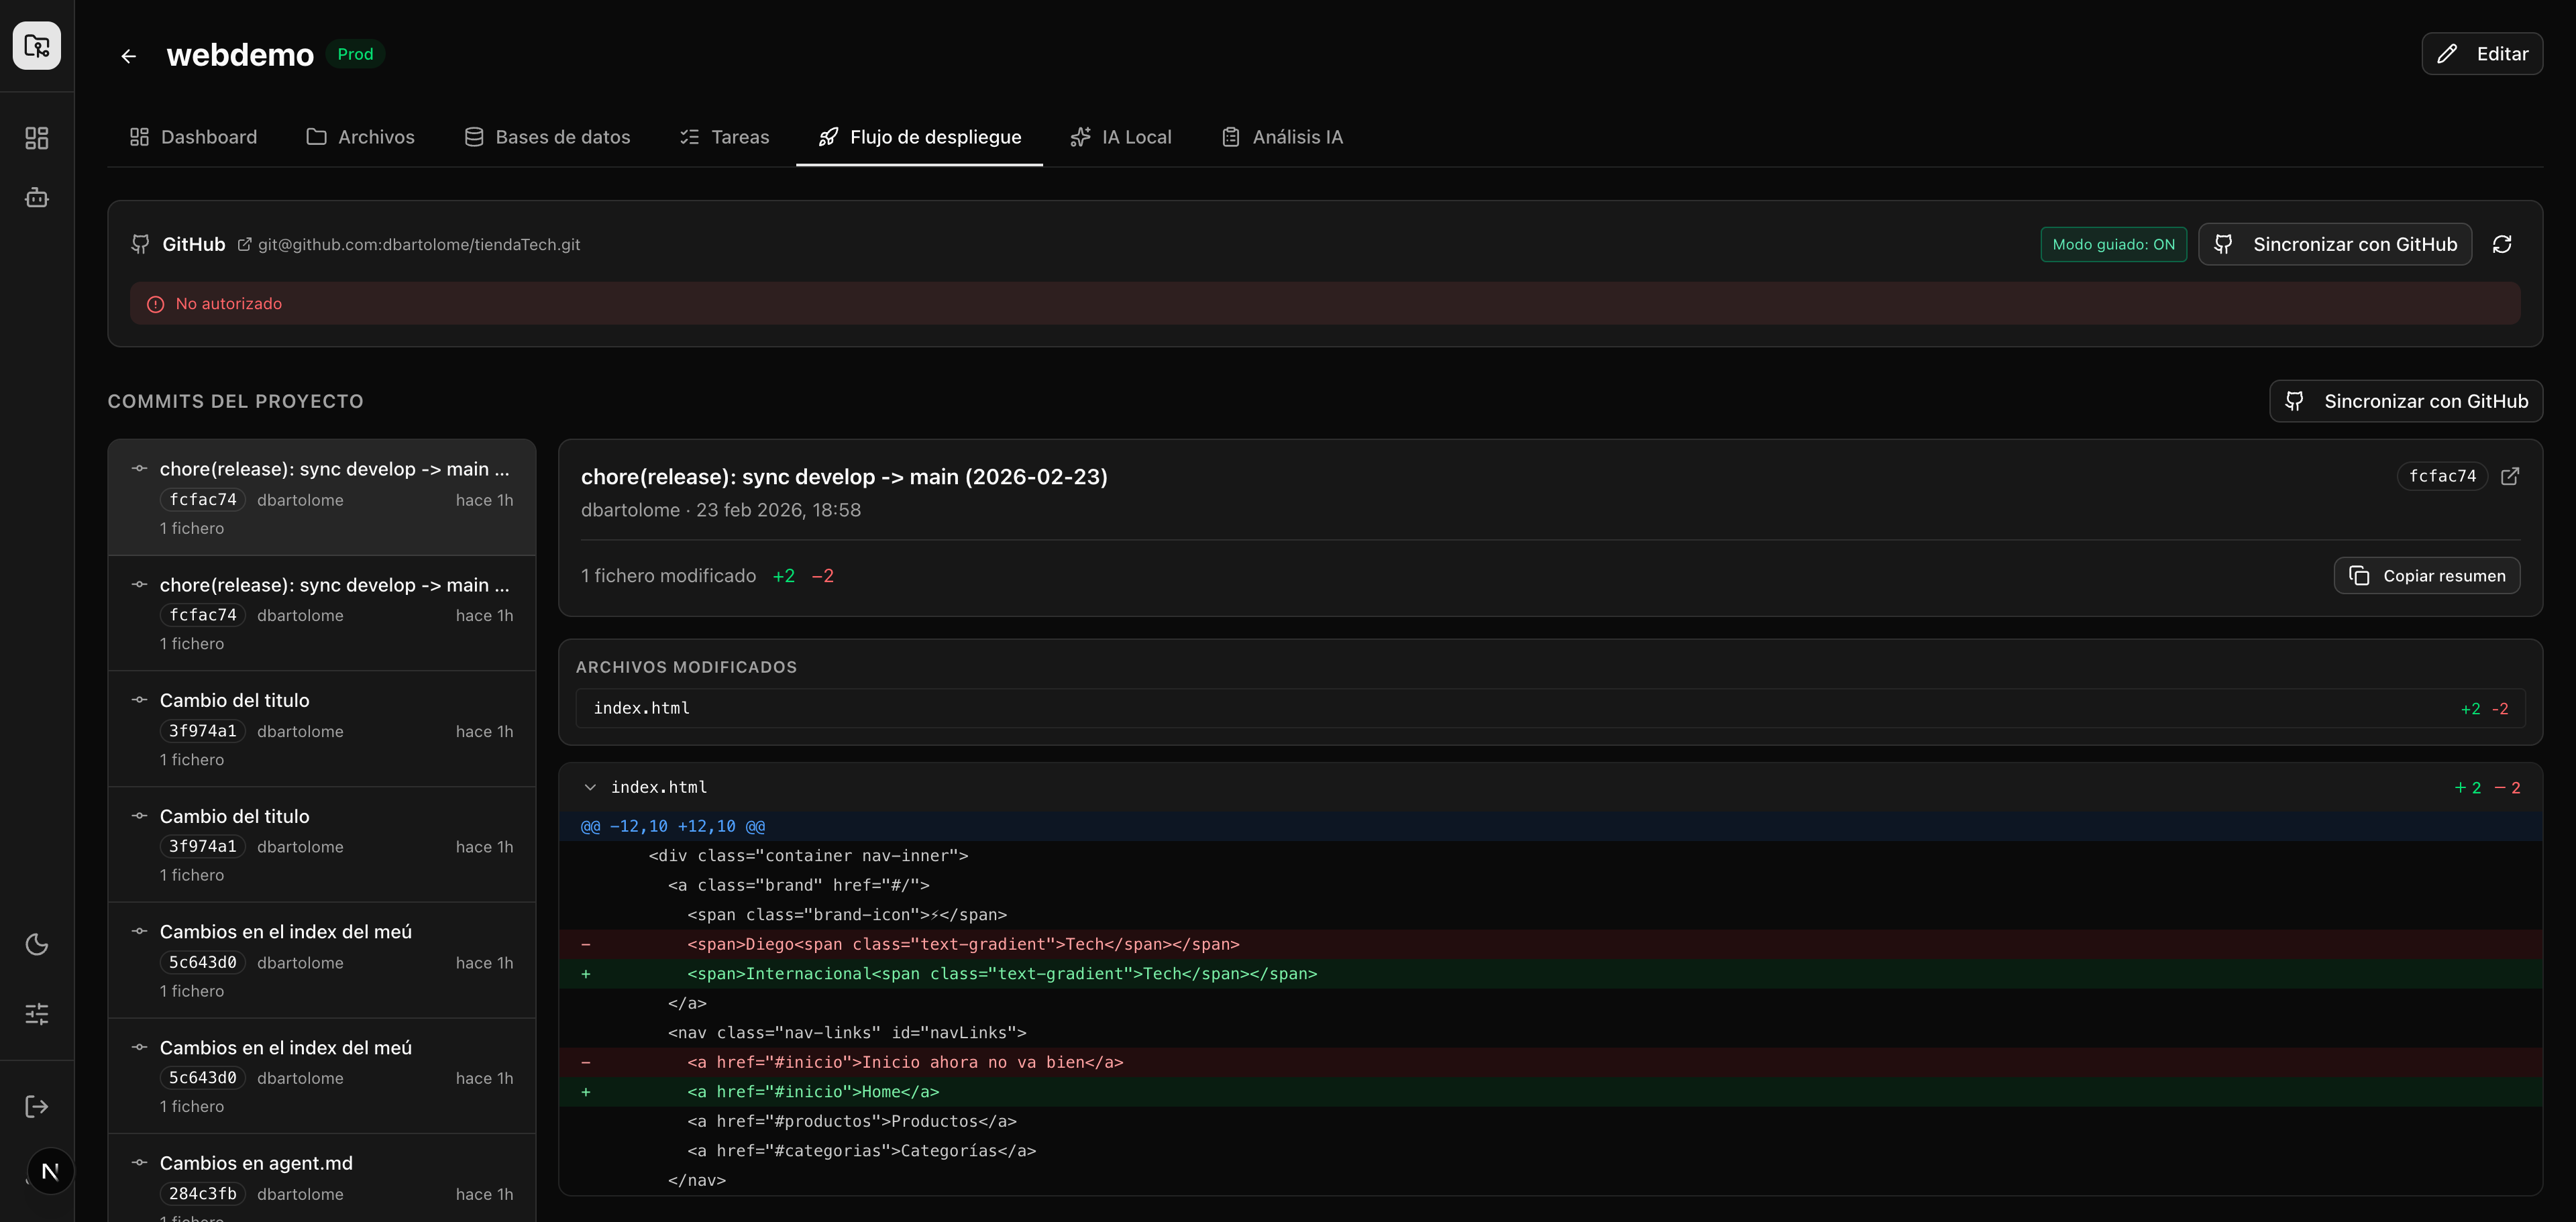The height and width of the screenshot is (1222, 2576).
Task: Open the Análisis IA tab
Action: [1282, 137]
